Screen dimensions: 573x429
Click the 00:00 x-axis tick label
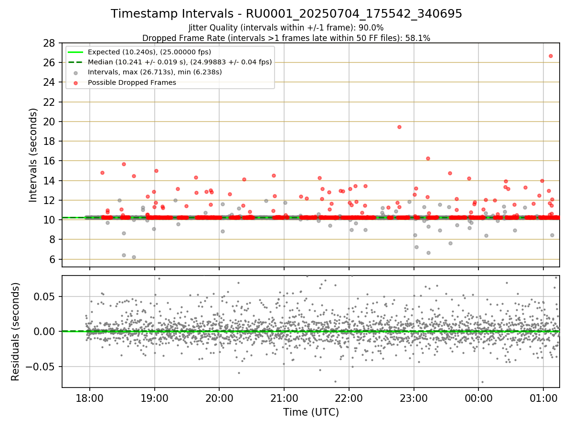478,398
